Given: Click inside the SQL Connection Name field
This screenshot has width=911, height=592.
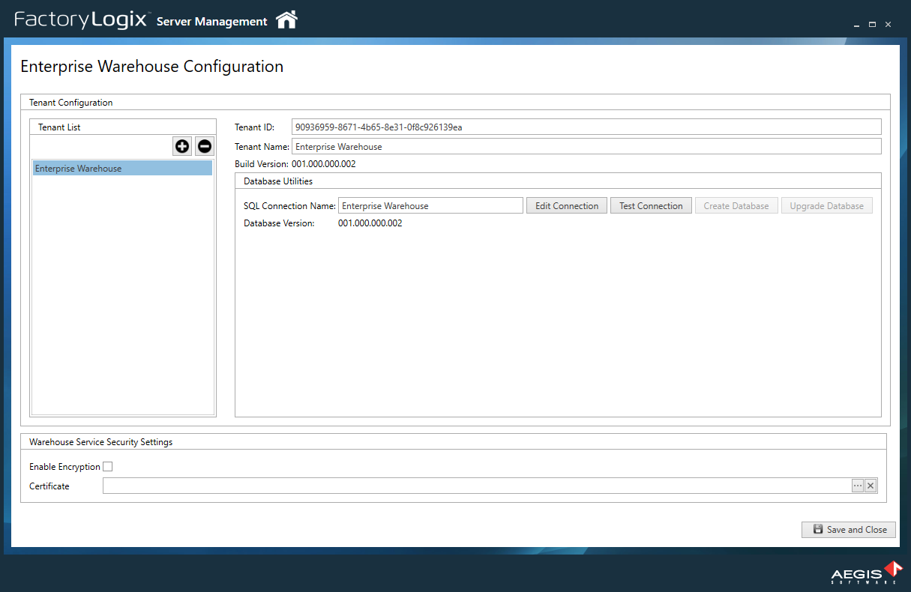Looking at the screenshot, I should tap(430, 205).
